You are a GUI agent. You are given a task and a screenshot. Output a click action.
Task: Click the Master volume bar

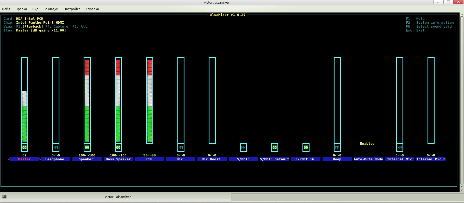tap(24, 100)
